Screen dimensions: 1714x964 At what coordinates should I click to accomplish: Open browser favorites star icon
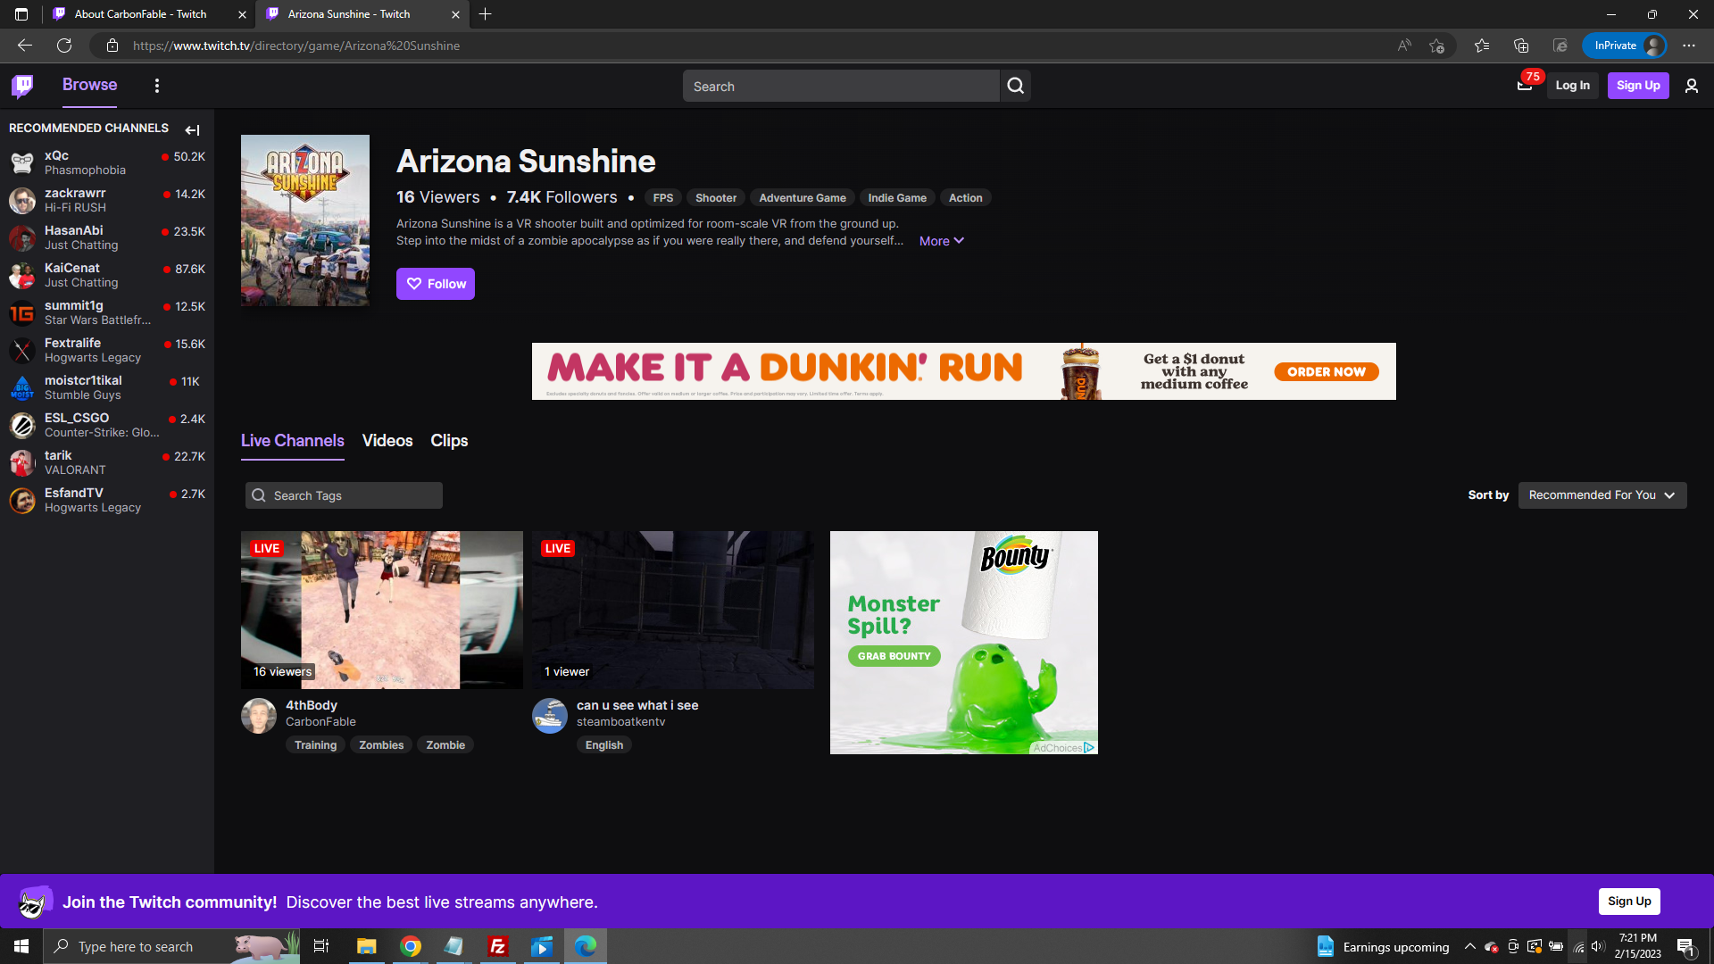tap(1482, 46)
